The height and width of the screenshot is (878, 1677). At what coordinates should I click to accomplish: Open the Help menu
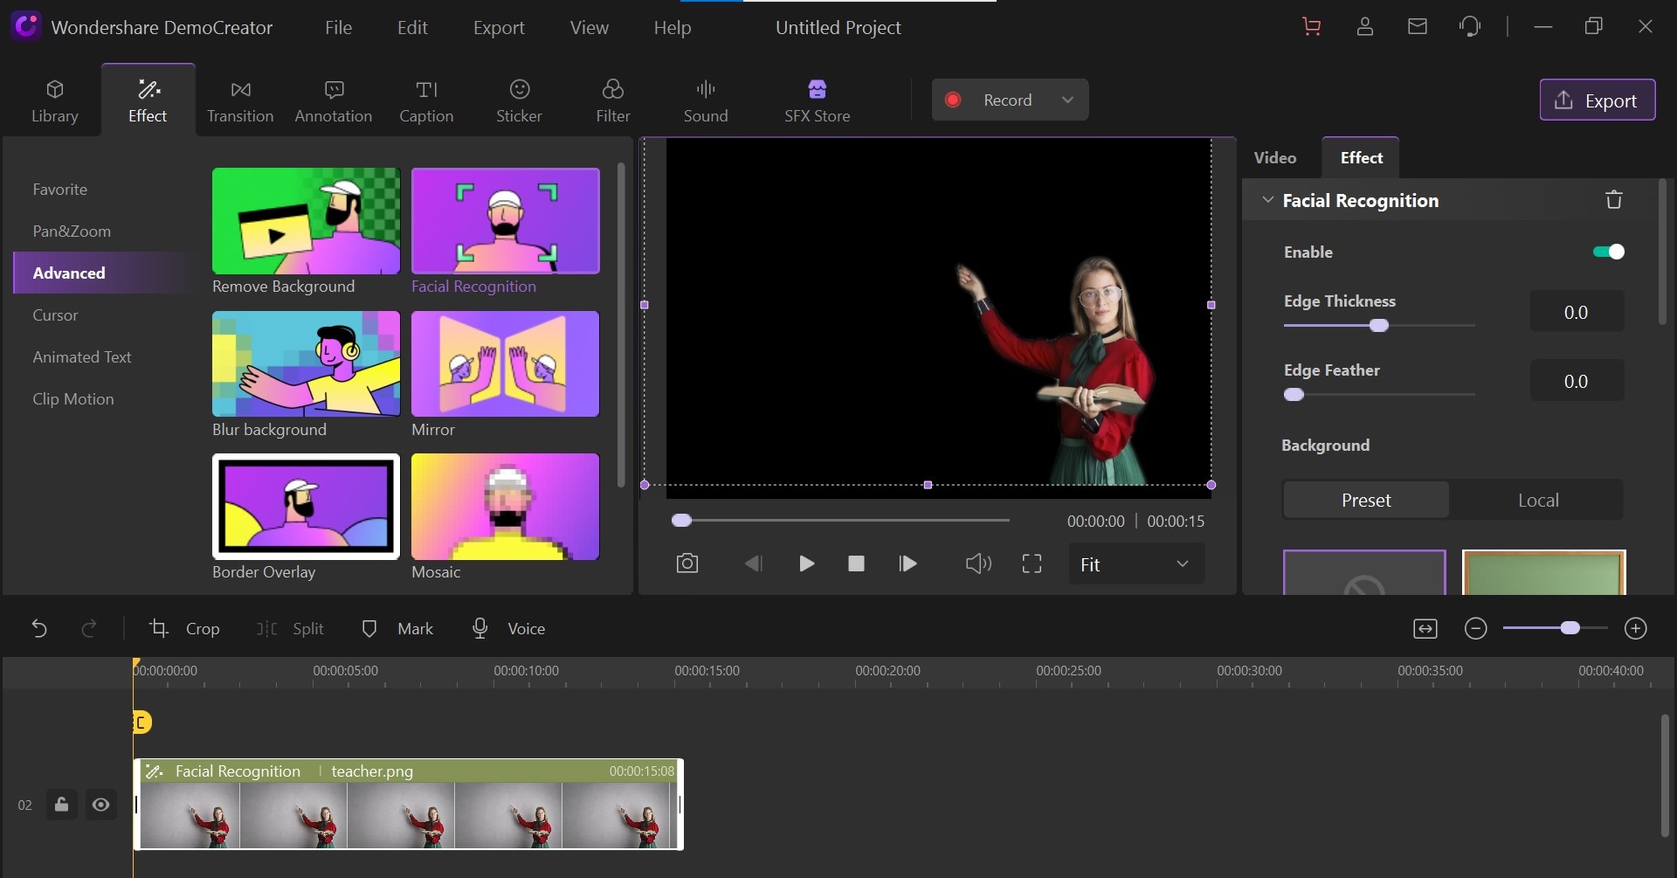point(673,27)
